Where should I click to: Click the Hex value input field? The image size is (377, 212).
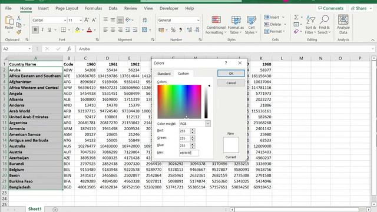(x=189, y=153)
